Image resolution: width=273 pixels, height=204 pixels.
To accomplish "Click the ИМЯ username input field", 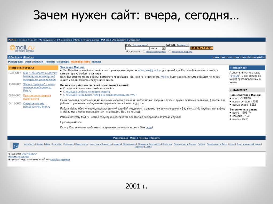I will pyautogui.click(x=137, y=48).
